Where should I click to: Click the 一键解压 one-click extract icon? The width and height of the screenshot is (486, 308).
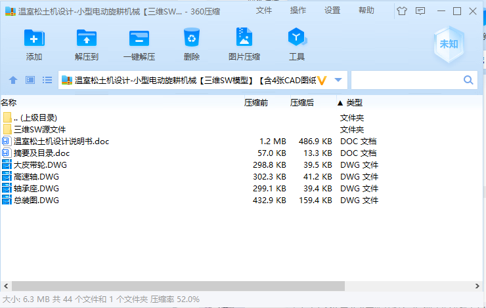[x=139, y=39]
